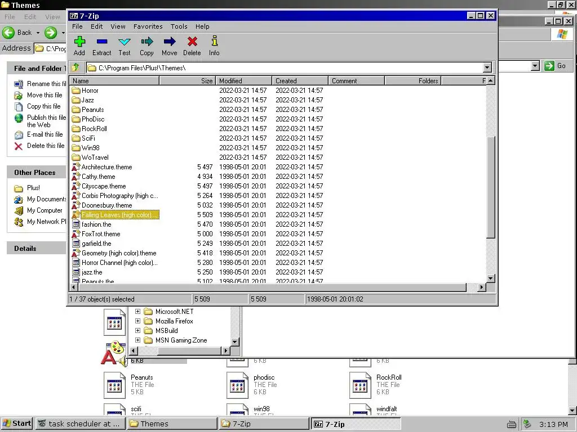Click the 7-Zip vertical scrollbar down arrow
The height and width of the screenshot is (432, 577).
click(x=491, y=278)
